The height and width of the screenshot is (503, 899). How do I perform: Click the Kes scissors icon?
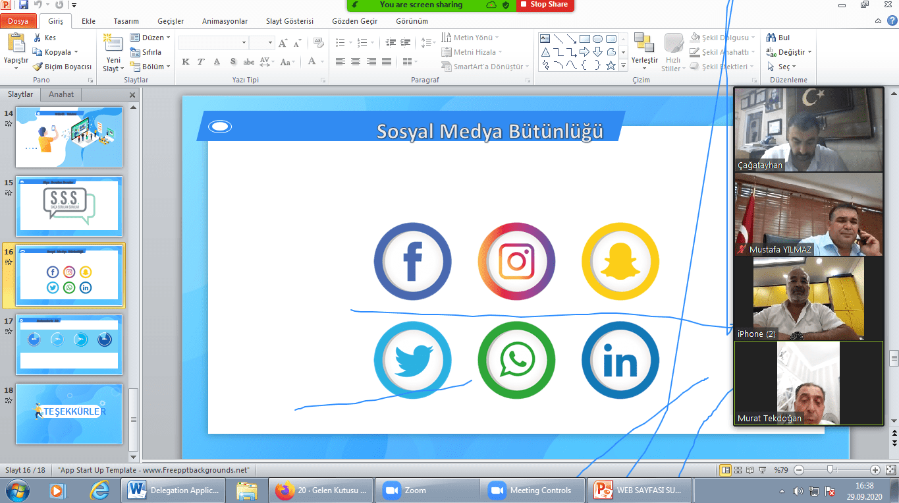(38, 38)
